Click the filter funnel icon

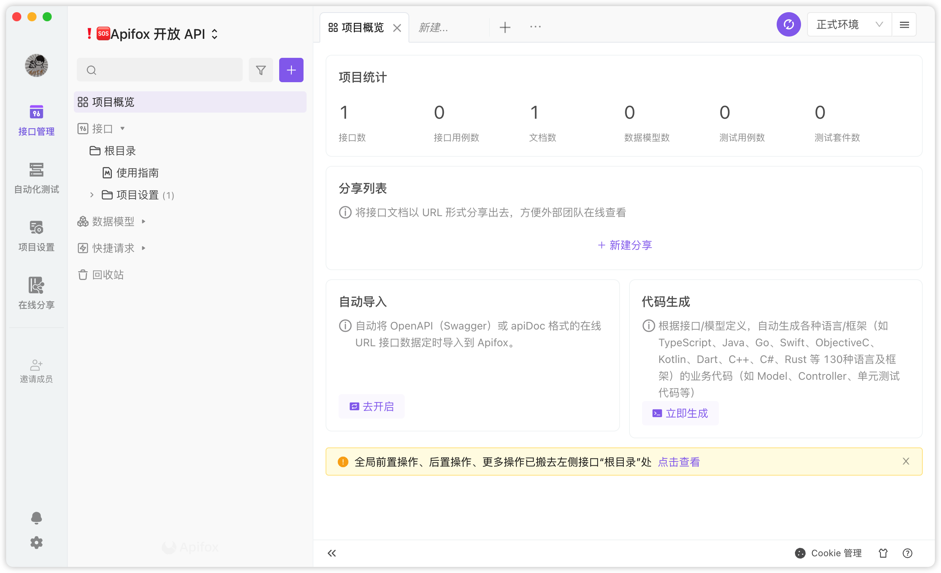tap(261, 70)
